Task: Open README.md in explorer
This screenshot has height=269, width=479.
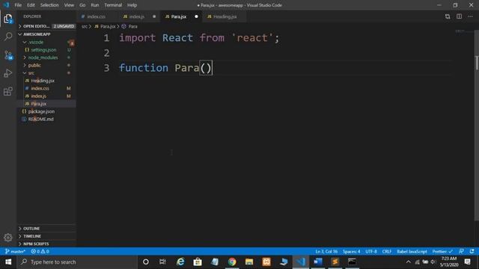Action: click(41, 119)
